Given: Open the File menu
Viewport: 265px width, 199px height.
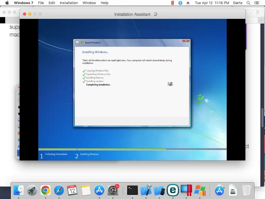Looking at the screenshot, I should (x=41, y=3).
